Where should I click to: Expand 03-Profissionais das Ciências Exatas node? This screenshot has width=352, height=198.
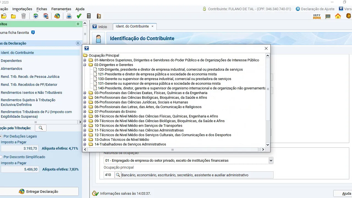[85, 93]
